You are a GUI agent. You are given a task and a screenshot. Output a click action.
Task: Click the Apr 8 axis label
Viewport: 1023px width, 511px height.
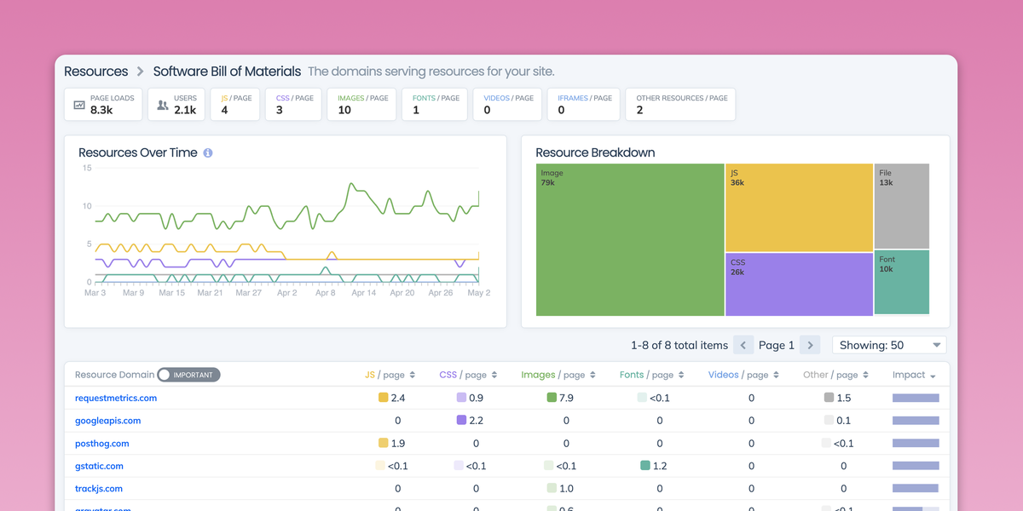coord(326,293)
